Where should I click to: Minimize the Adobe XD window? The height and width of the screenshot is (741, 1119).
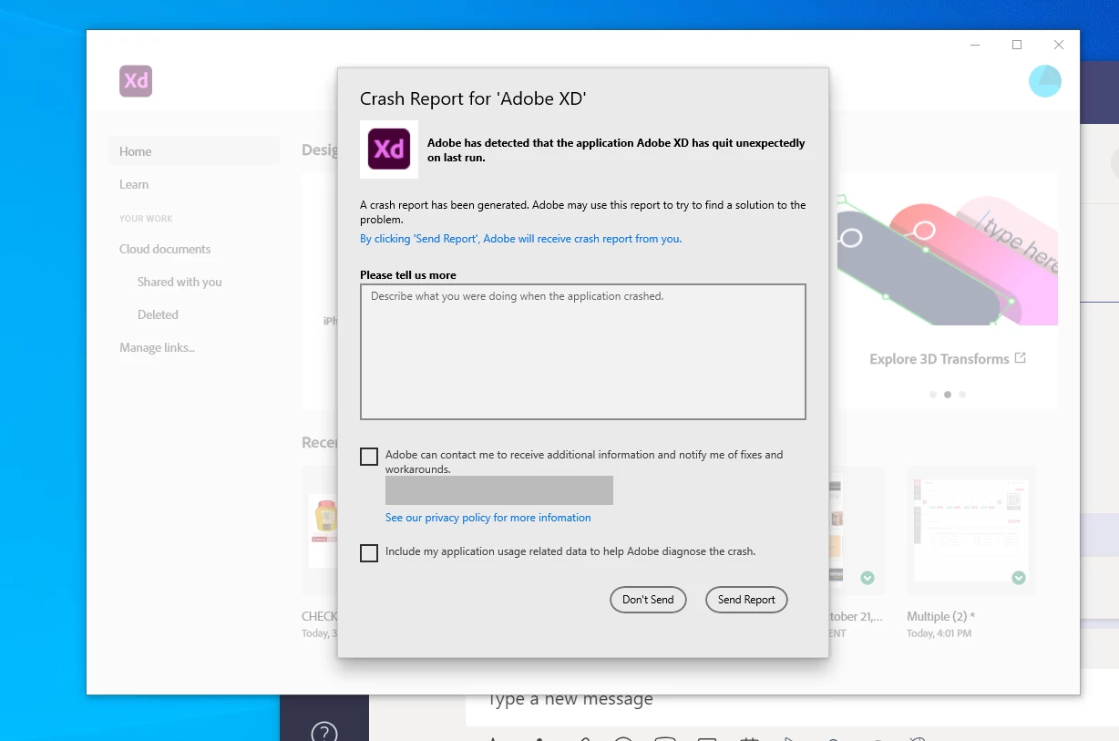pos(975,45)
